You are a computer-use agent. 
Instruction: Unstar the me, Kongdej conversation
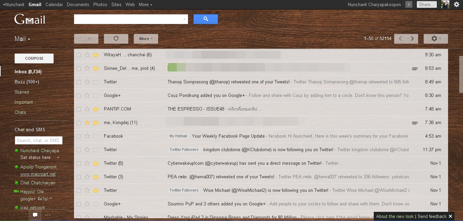(87, 123)
